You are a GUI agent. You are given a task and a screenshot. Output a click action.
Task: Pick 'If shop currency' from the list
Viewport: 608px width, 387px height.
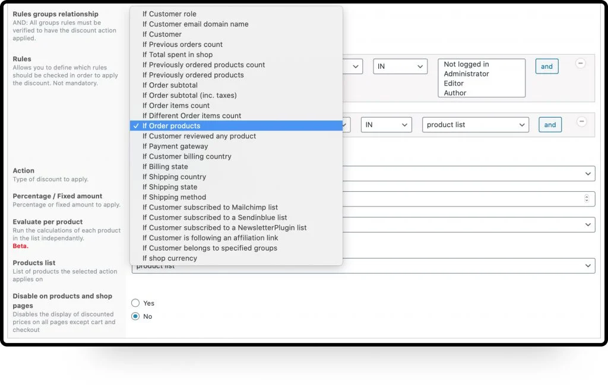coord(169,258)
